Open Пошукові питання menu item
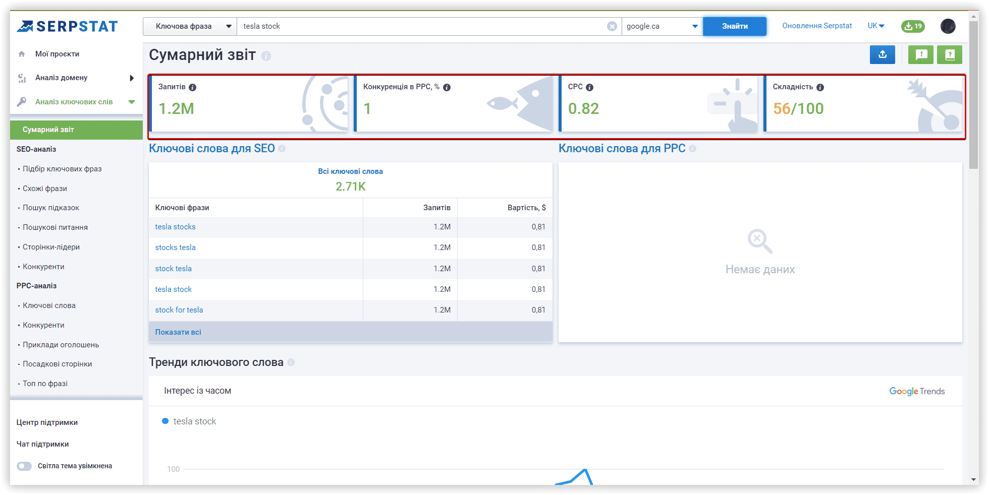The height and width of the screenshot is (495, 989). click(x=55, y=227)
